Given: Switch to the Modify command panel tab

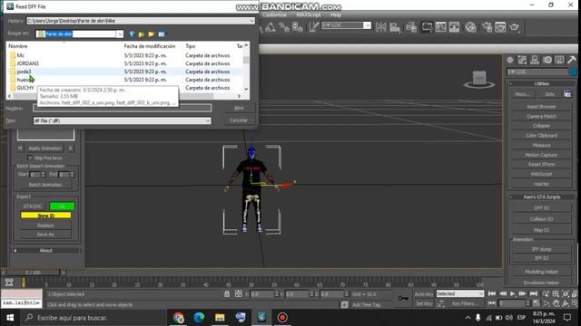Looking at the screenshot, I should click(523, 60).
